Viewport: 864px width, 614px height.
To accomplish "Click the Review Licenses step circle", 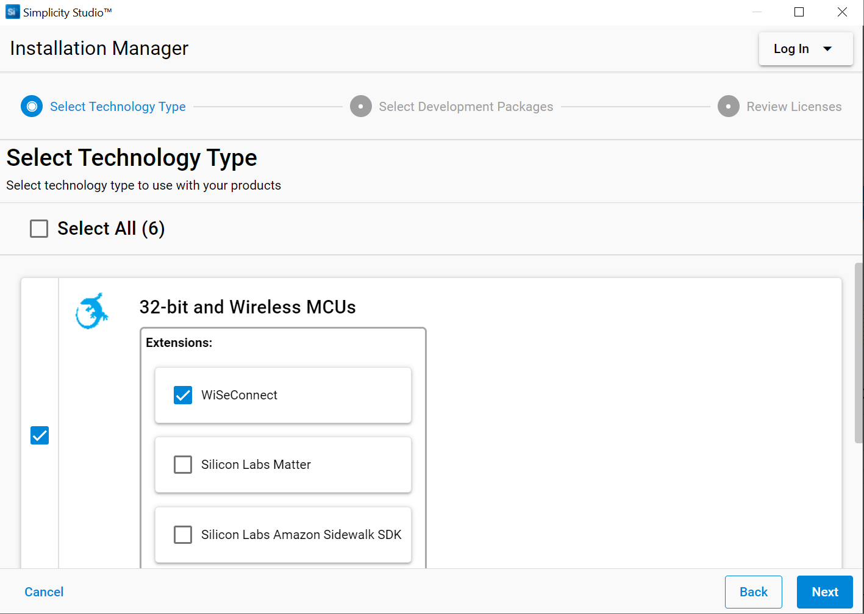I will [x=729, y=106].
